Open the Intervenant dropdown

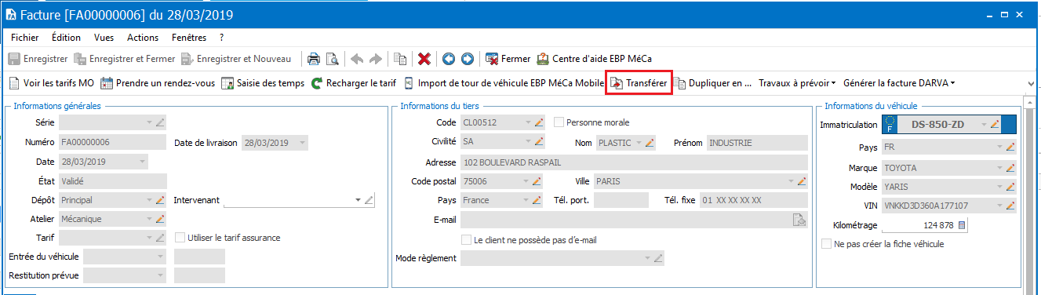(358, 200)
